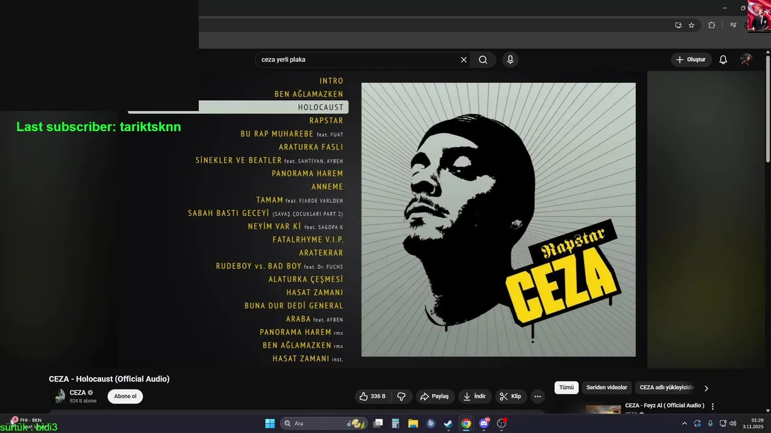This screenshot has height=433, width=771.
Task: Create a clip with Klip button
Action: tap(511, 396)
